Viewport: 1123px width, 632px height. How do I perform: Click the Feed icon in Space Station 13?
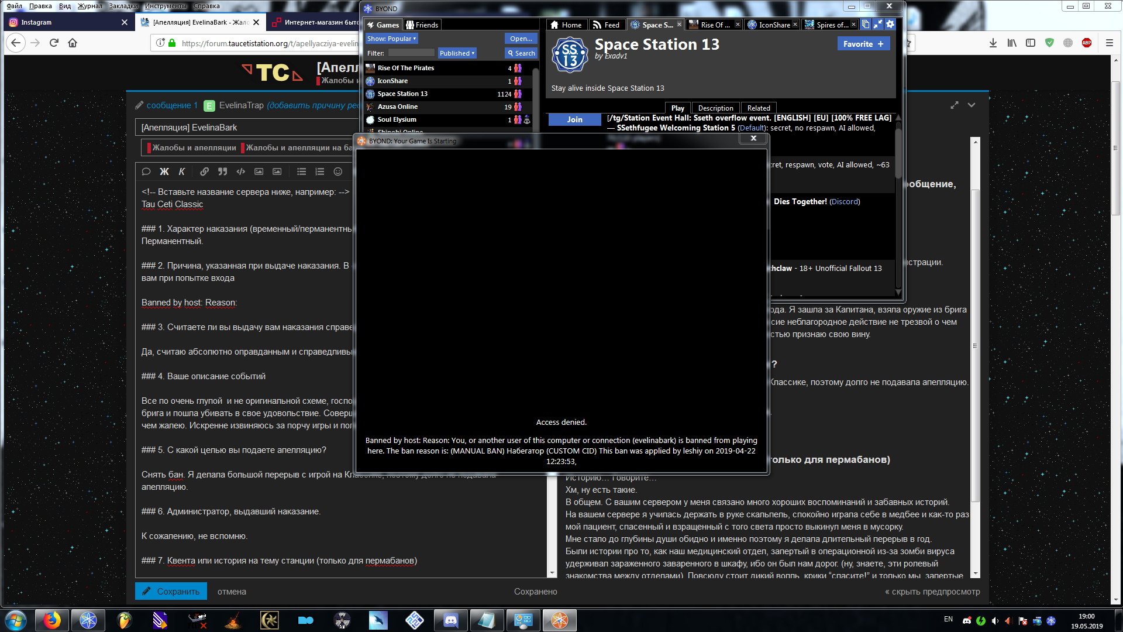tap(610, 25)
